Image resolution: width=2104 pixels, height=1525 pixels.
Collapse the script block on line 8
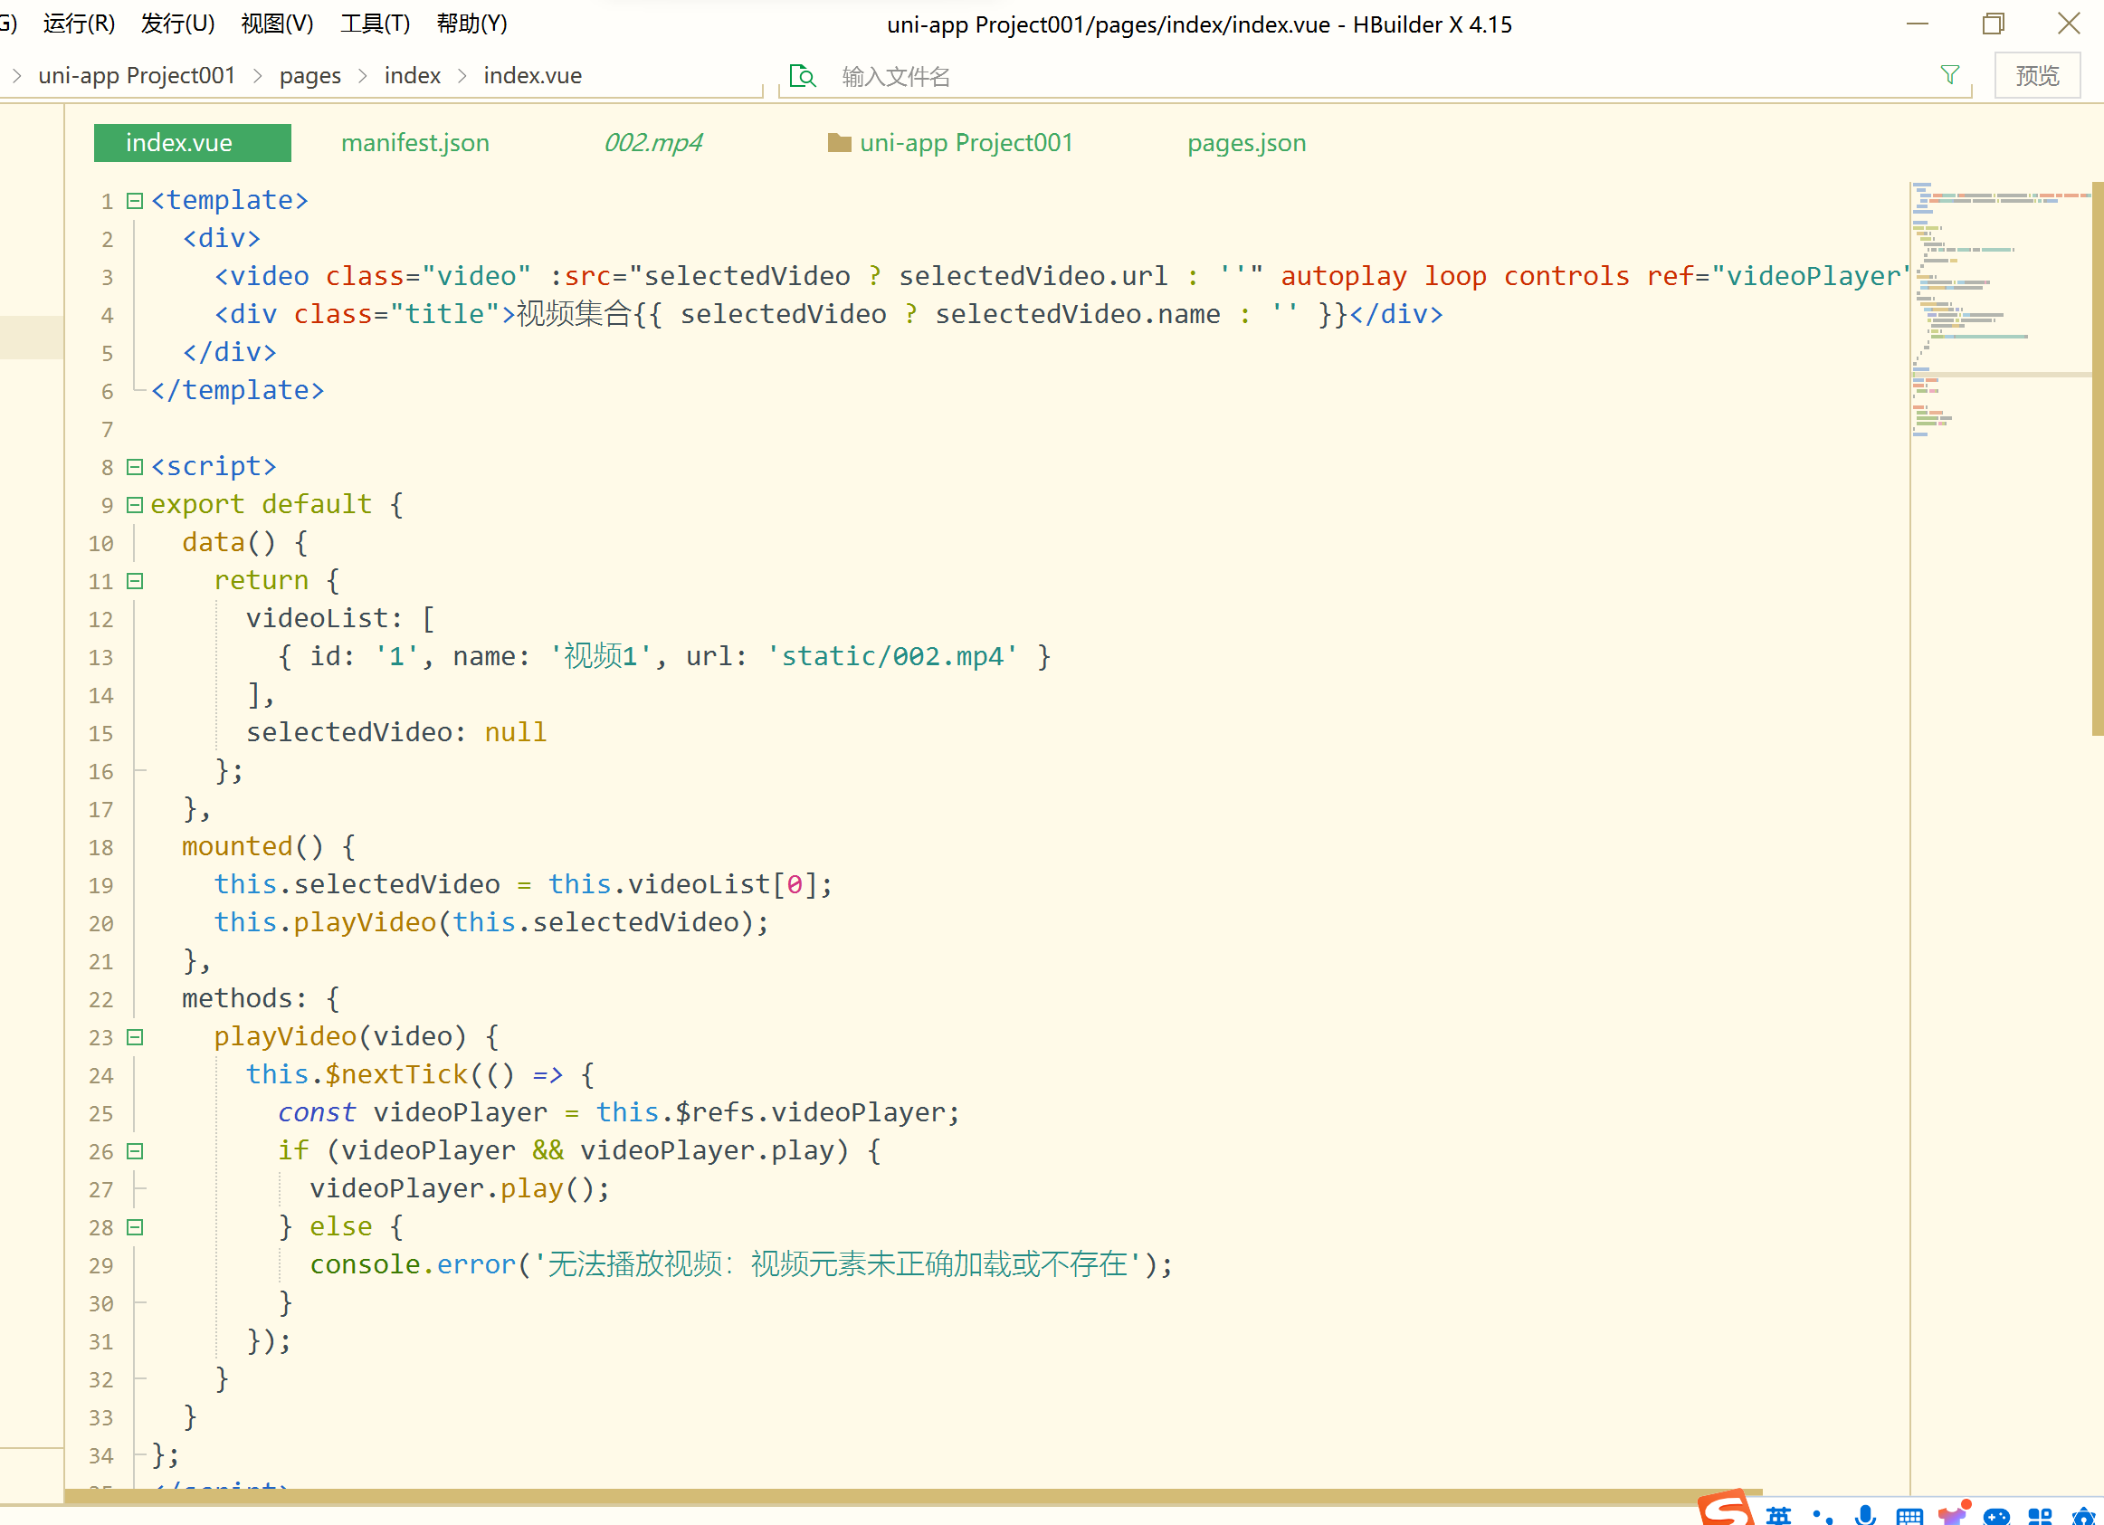[135, 467]
